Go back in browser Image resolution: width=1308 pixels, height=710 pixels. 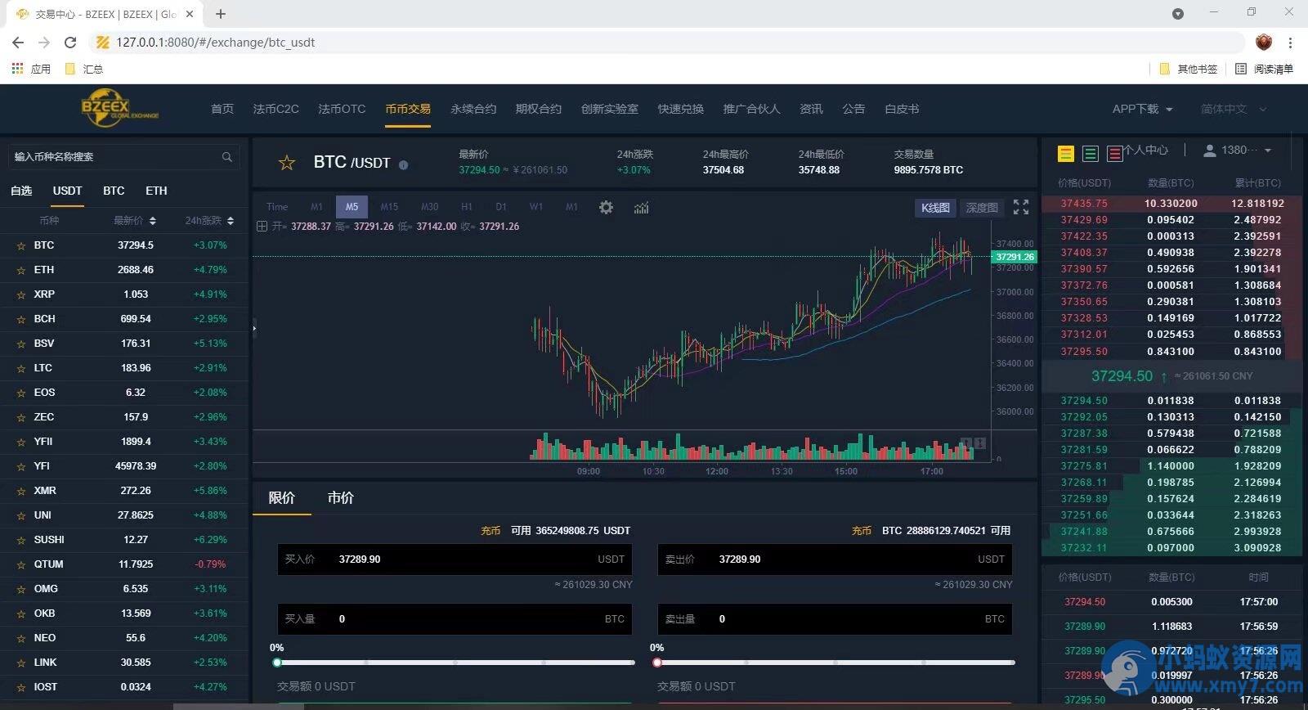18,43
